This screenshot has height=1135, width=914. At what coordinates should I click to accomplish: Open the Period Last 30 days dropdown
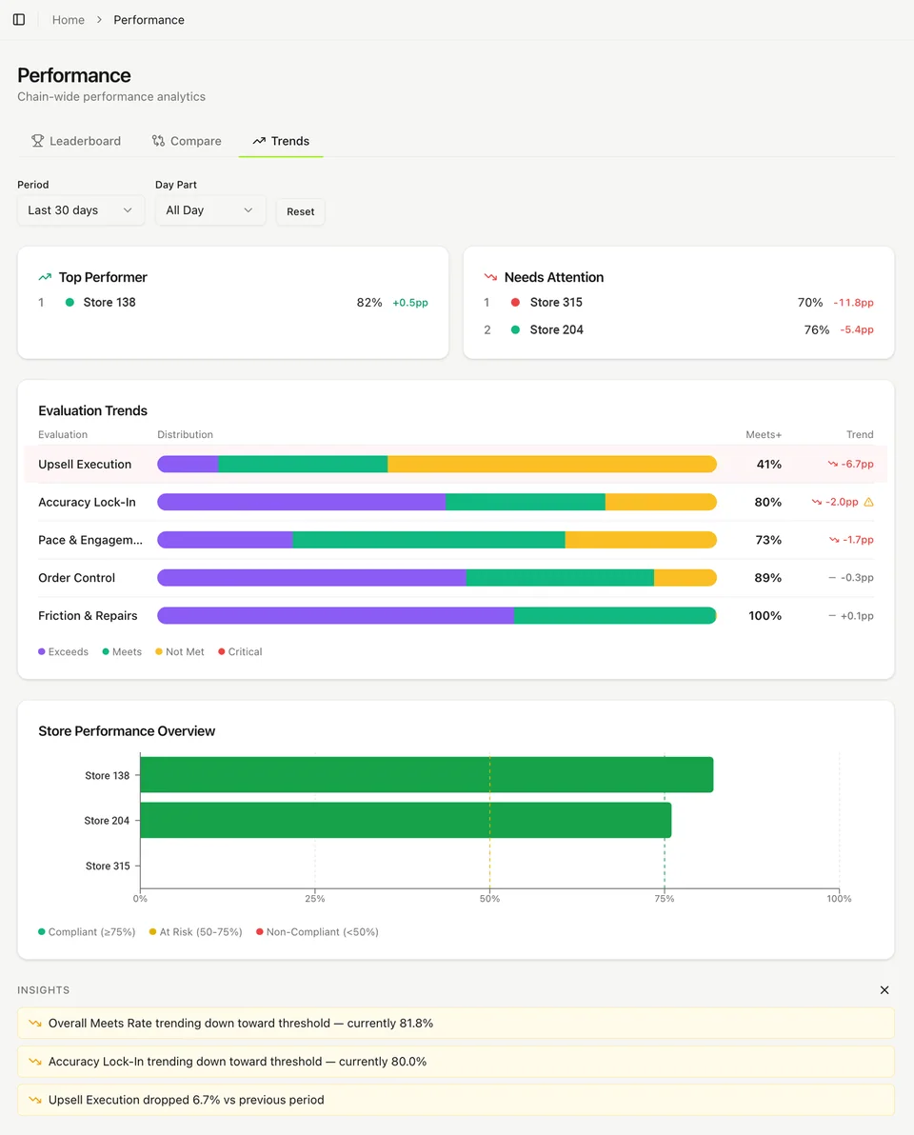tap(81, 209)
